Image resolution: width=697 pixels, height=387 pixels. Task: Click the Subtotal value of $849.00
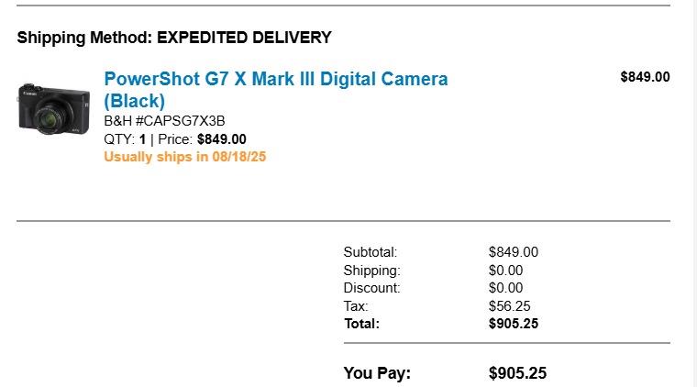(513, 252)
